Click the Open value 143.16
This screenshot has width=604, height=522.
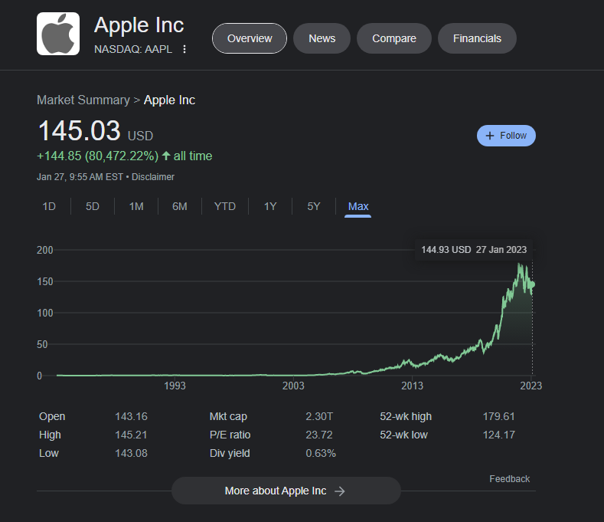click(x=131, y=417)
